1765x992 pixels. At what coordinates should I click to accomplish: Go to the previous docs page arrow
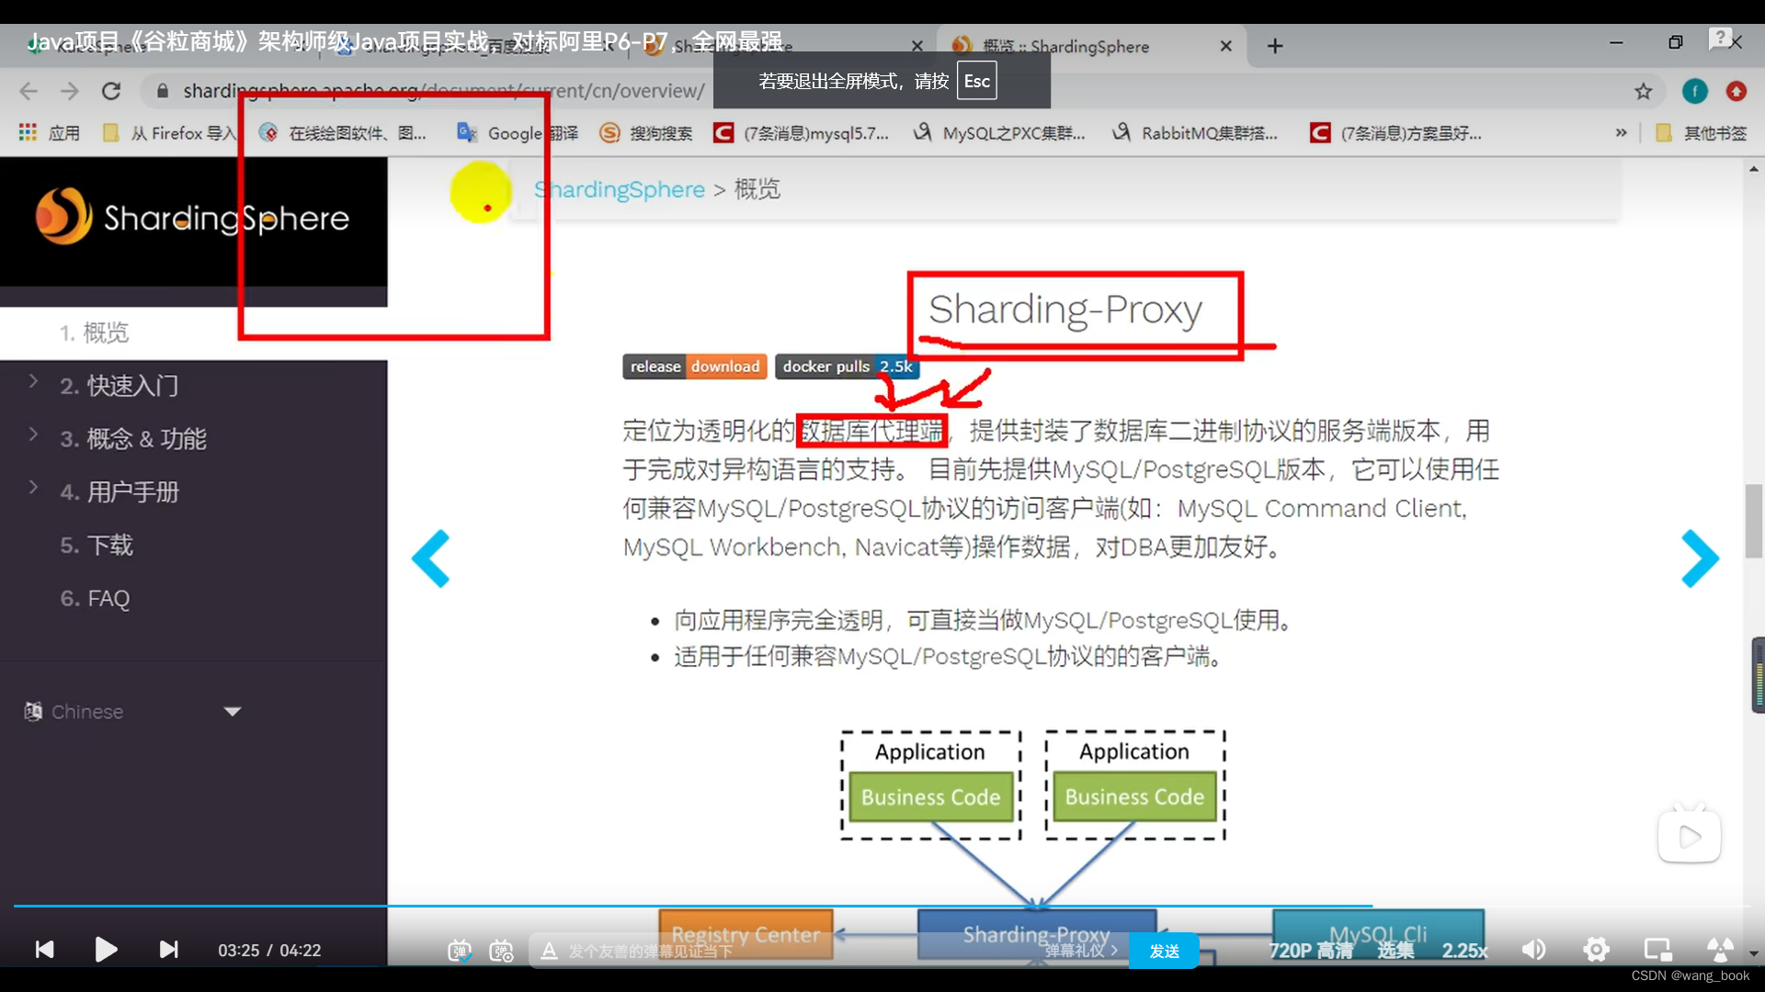tap(430, 558)
